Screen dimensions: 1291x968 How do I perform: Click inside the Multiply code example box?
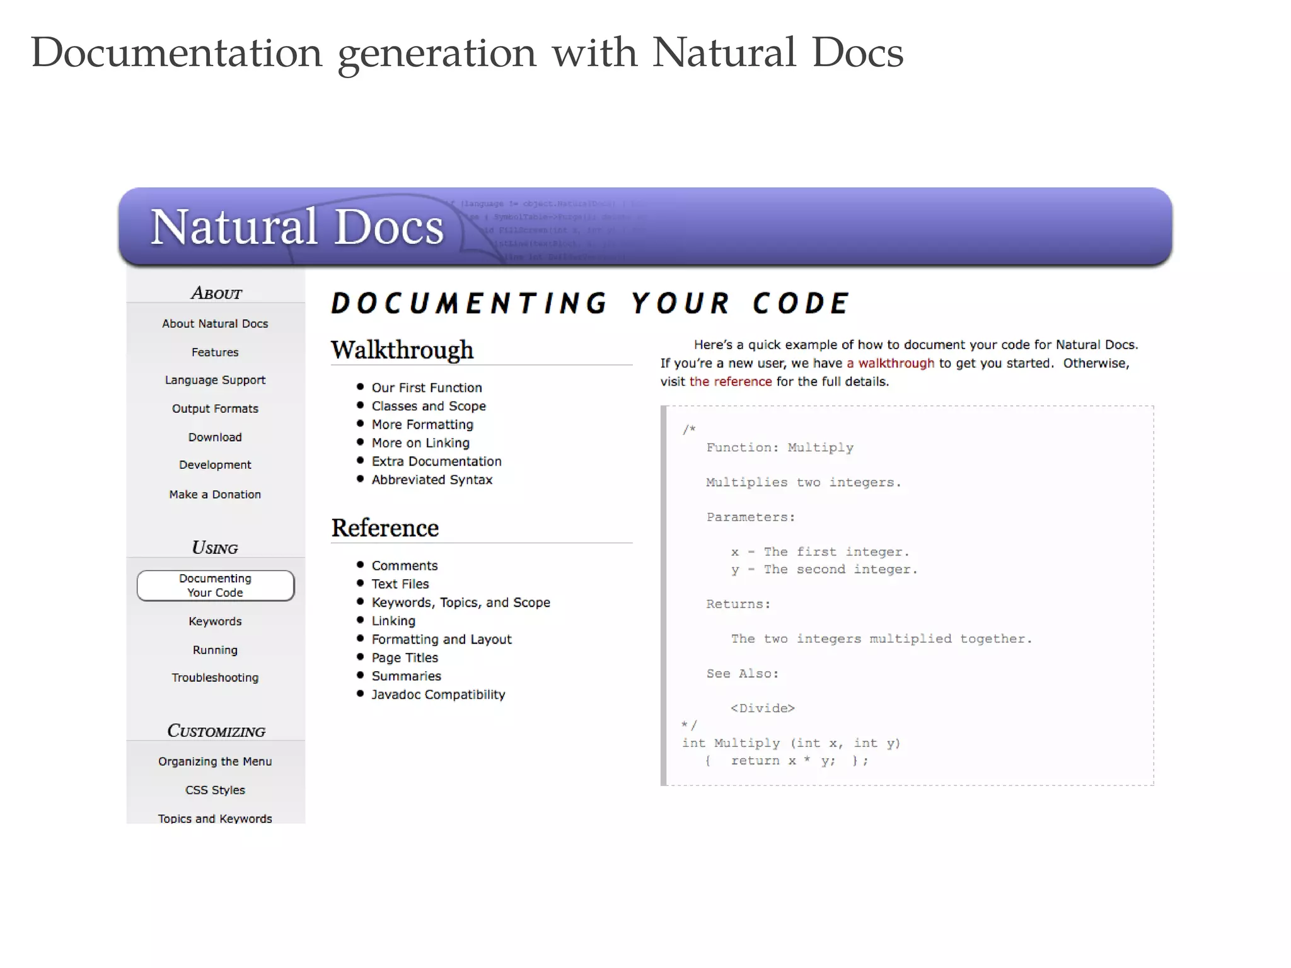(908, 596)
